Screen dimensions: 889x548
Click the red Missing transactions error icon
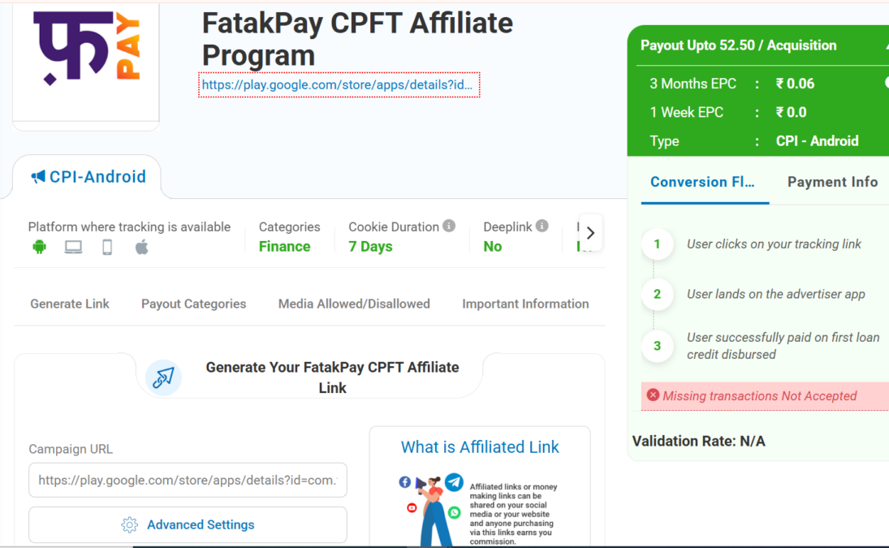[x=653, y=395]
